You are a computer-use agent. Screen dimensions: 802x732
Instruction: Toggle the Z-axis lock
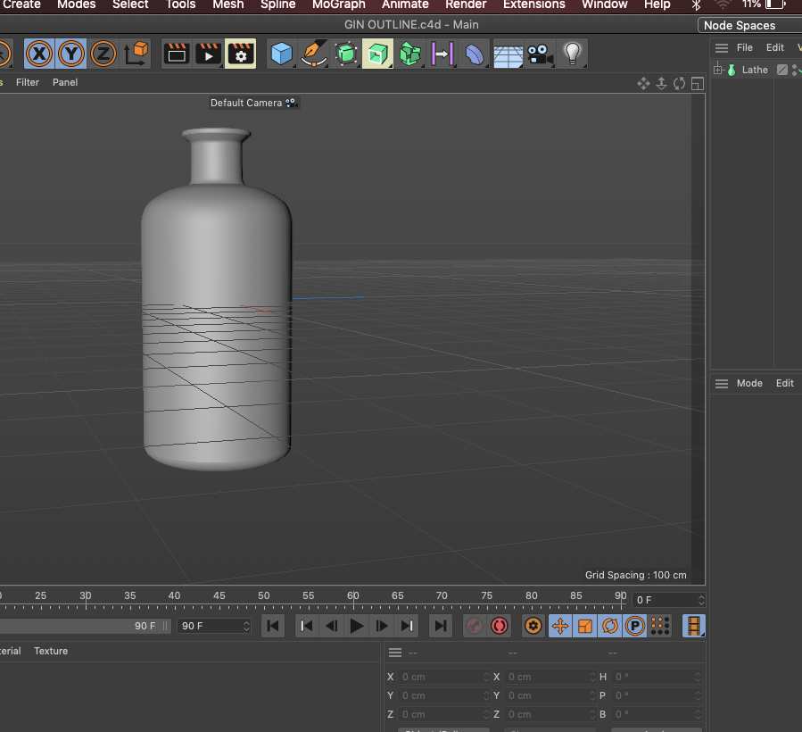[x=103, y=54]
